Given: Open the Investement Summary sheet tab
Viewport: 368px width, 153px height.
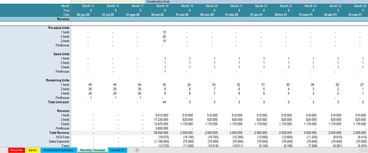Looking at the screenshot, I should [58, 150].
